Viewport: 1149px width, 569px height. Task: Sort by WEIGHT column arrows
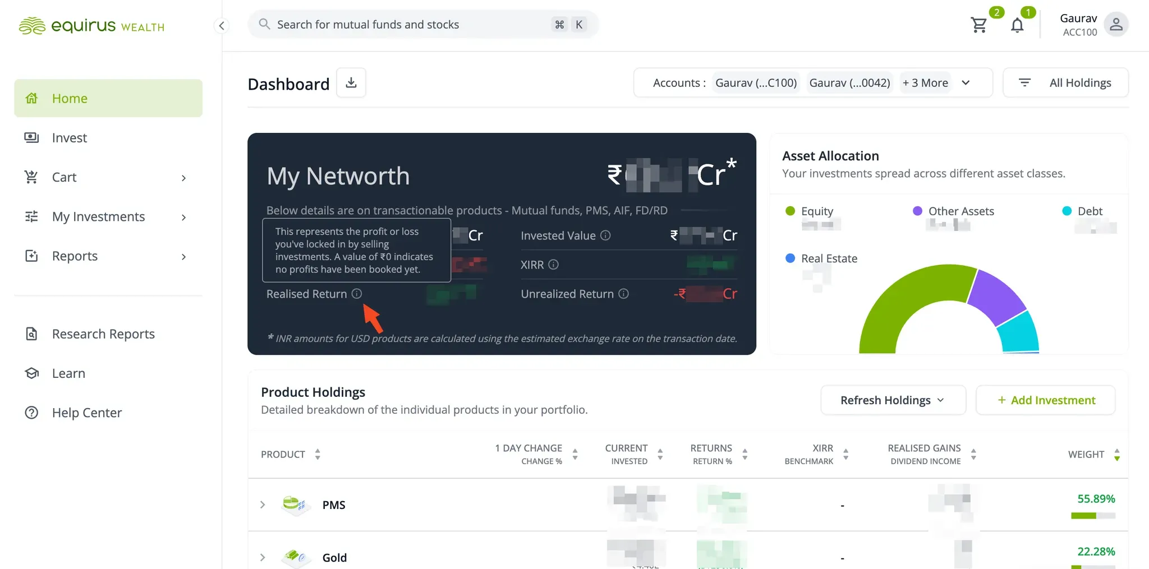[1117, 454]
